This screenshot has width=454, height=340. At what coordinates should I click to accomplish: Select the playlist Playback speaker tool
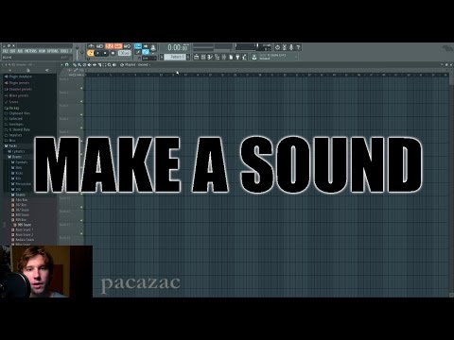click(113, 64)
